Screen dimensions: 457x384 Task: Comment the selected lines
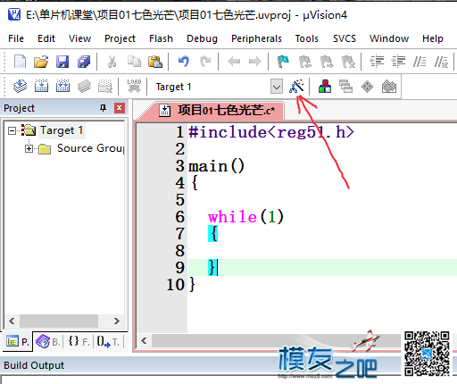click(420, 62)
